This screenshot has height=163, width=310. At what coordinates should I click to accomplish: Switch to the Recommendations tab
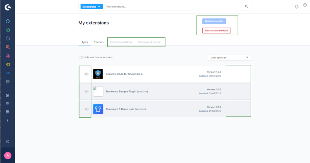tap(121, 42)
